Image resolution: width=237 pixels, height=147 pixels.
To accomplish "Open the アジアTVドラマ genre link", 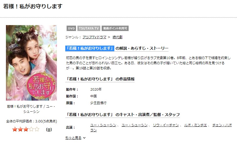I will click(94, 37).
